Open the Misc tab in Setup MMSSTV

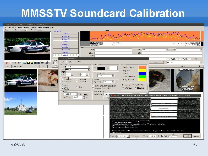pos(78,62)
